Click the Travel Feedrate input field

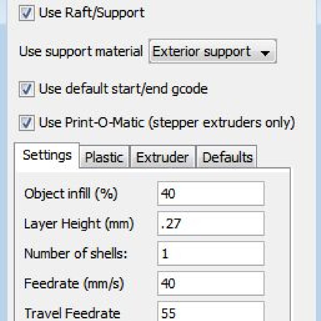[x=211, y=312]
